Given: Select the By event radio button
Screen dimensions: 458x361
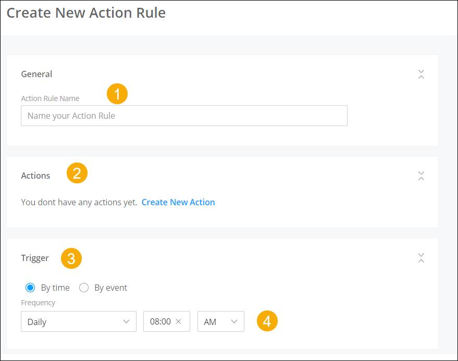Looking at the screenshot, I should [x=84, y=288].
